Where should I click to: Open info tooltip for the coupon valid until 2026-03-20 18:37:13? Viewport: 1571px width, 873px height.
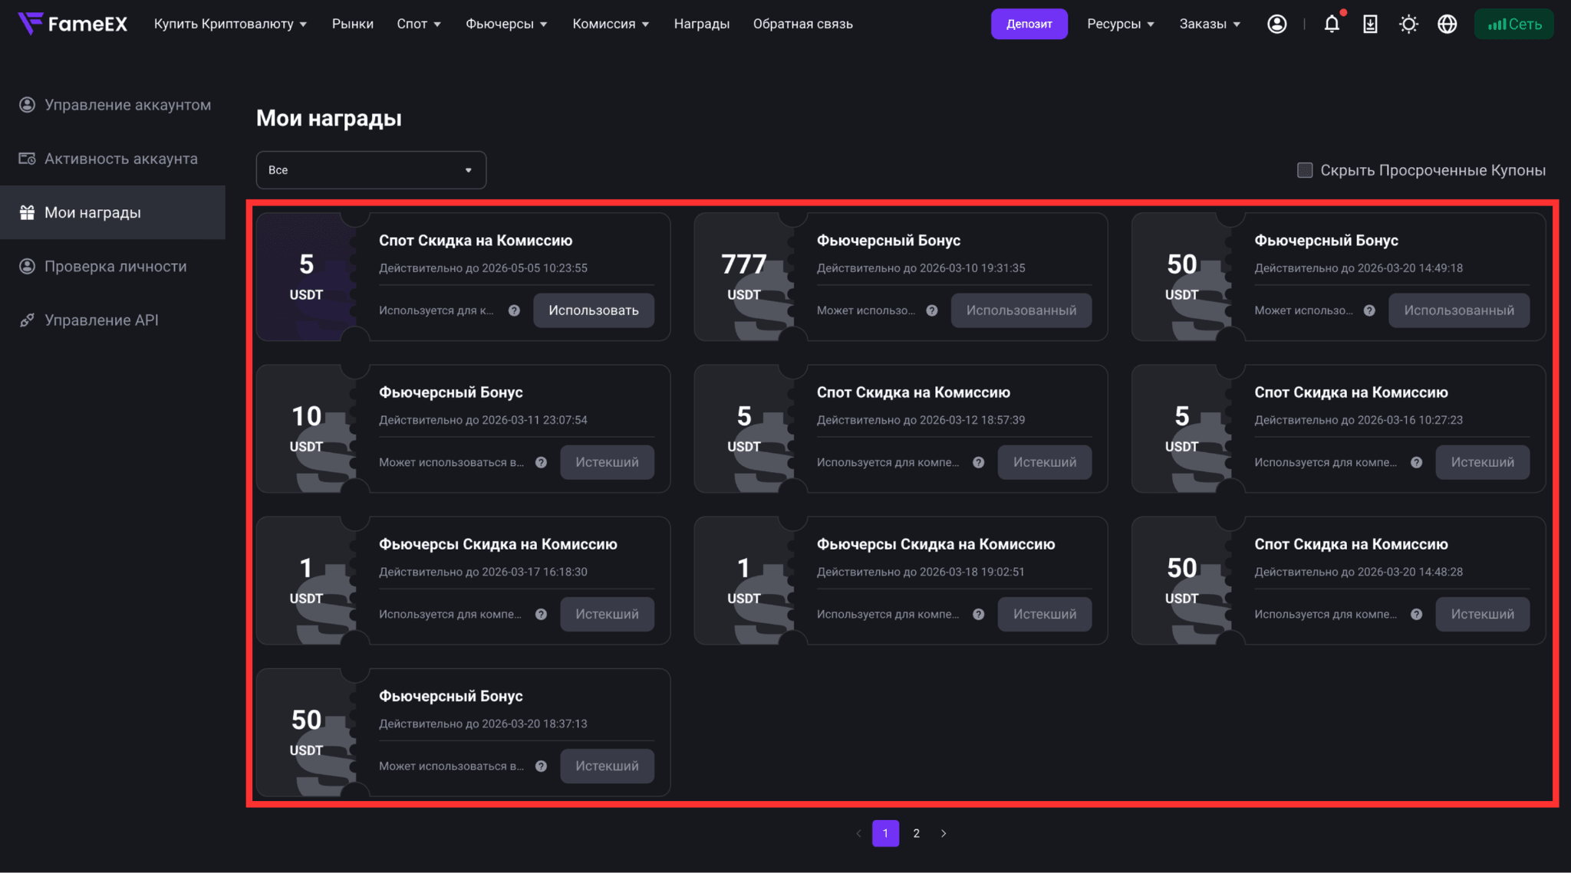541,766
